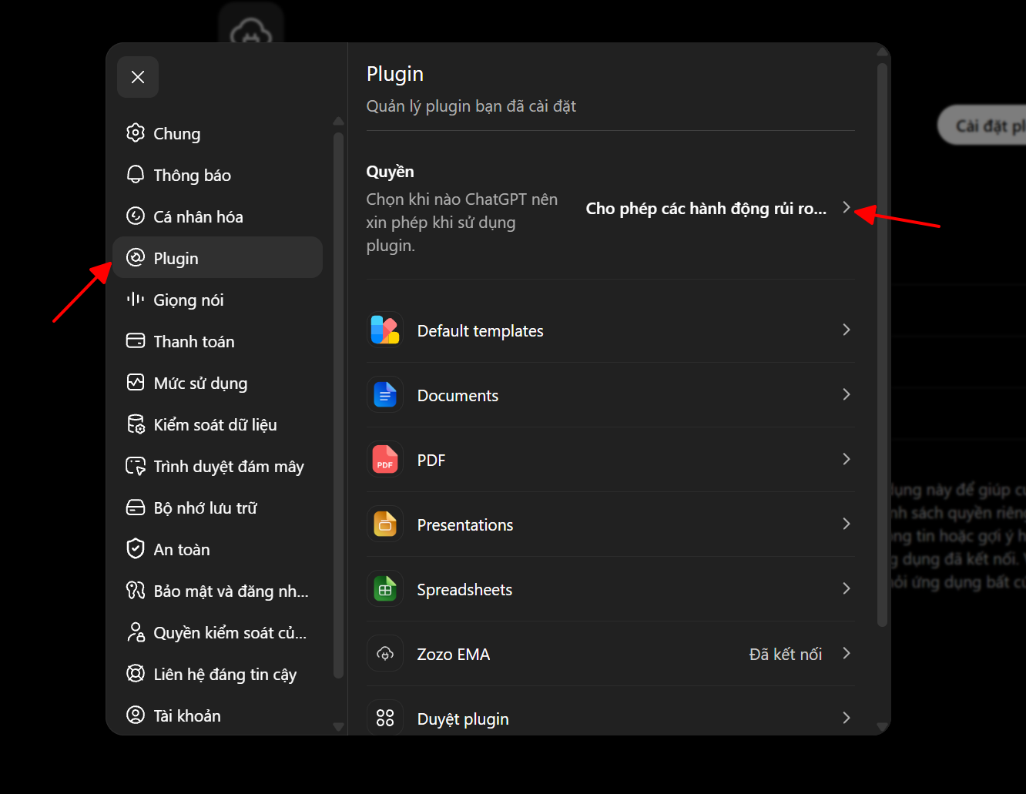The image size is (1026, 794).
Task: Open the Chung settings section
Action: [x=217, y=133]
